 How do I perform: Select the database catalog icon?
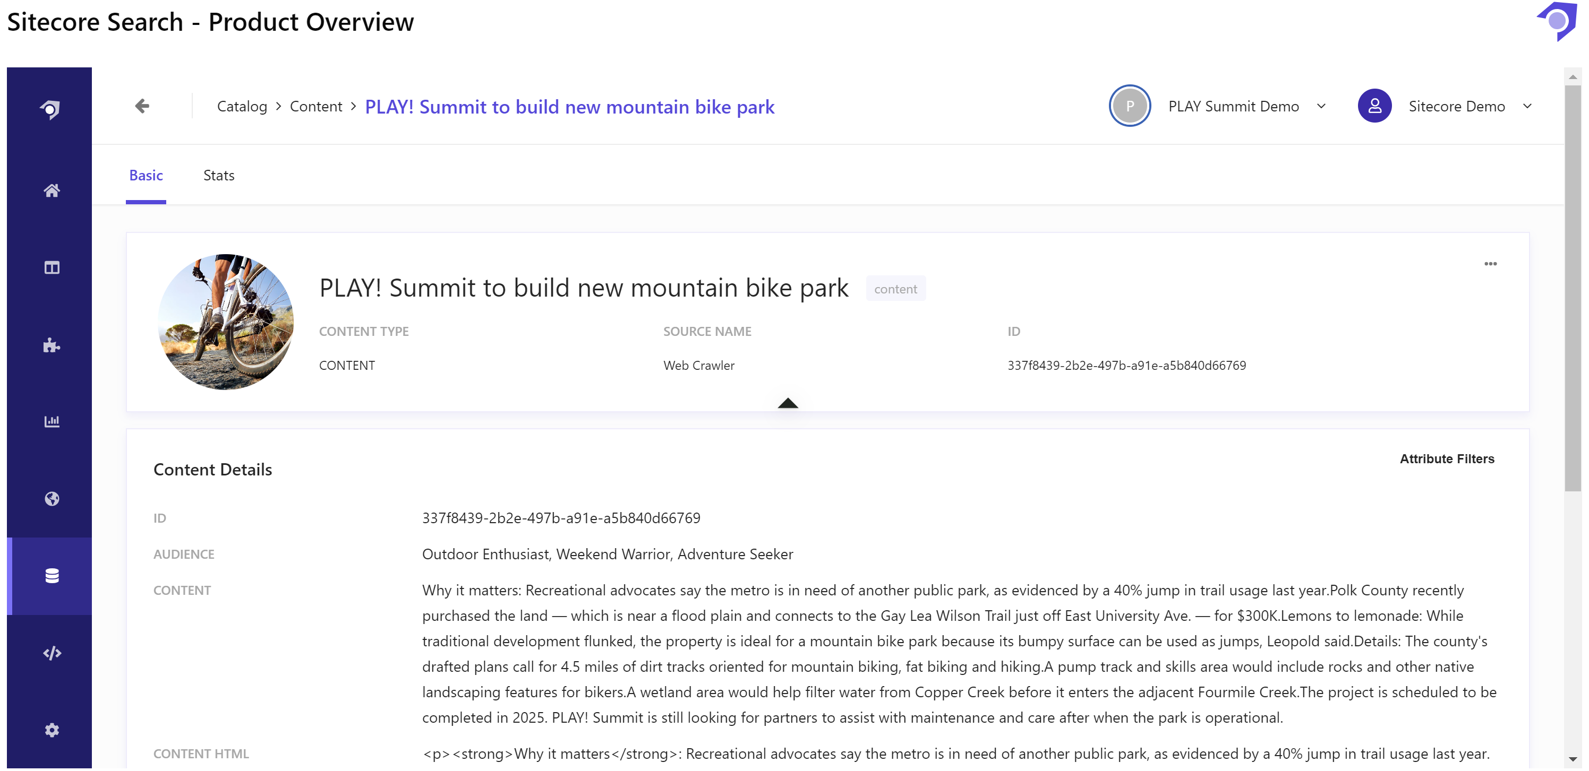[52, 576]
